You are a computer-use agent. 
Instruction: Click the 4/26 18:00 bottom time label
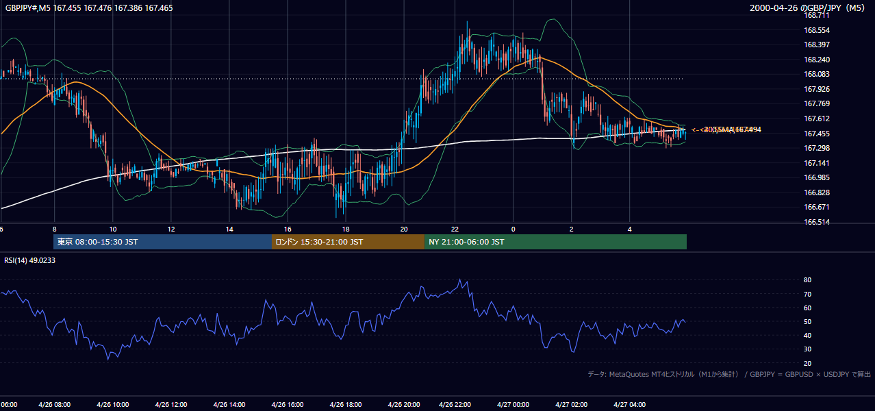[x=346, y=404]
